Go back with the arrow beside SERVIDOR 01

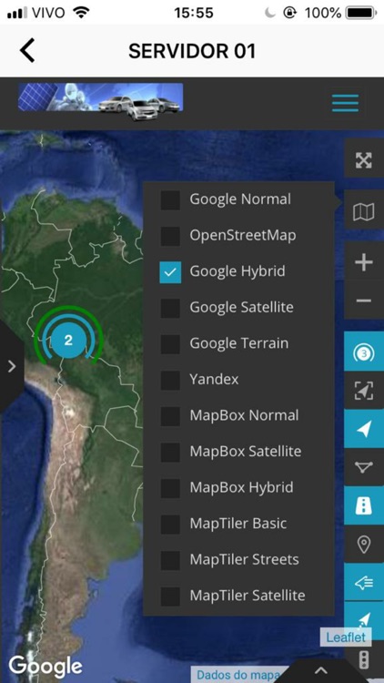pos(27,50)
